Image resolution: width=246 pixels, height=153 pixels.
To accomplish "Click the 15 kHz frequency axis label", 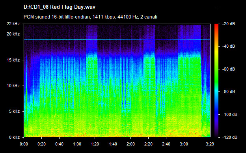I will 13,60.
